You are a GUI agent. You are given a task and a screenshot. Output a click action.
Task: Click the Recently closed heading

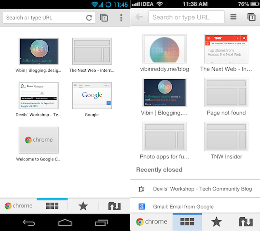pos(159,170)
